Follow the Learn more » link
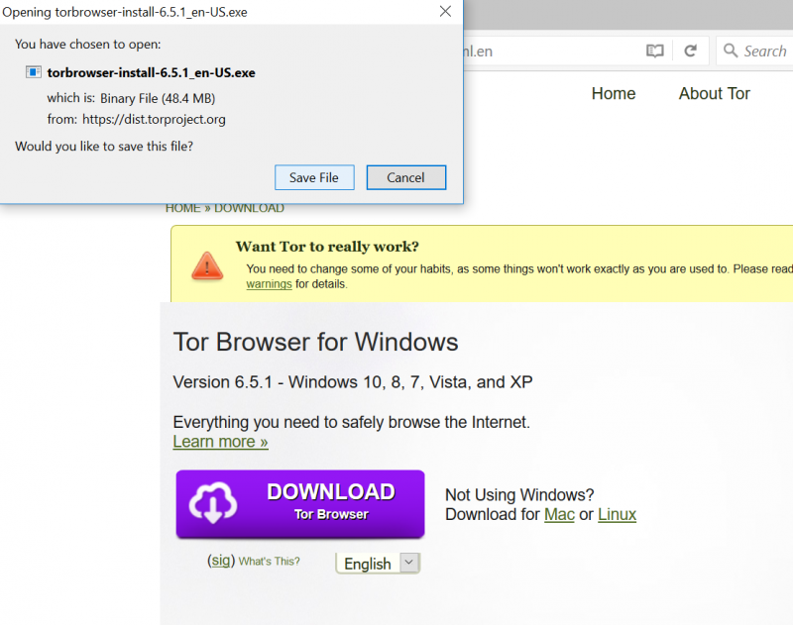This screenshot has width=793, height=625. tap(220, 442)
